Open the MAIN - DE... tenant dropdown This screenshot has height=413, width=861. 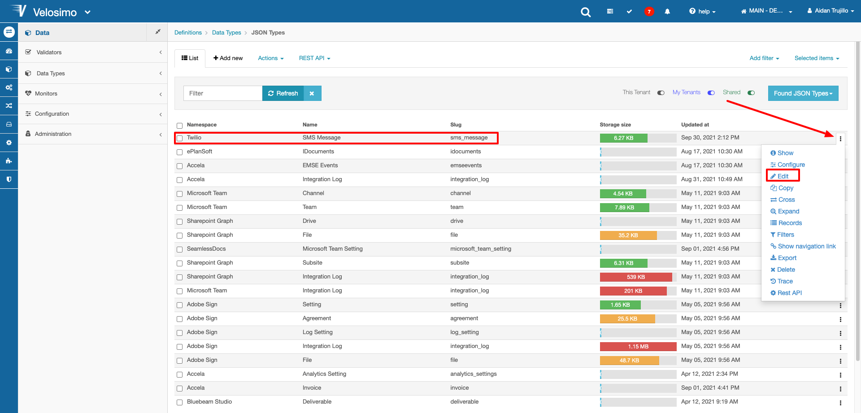767,11
